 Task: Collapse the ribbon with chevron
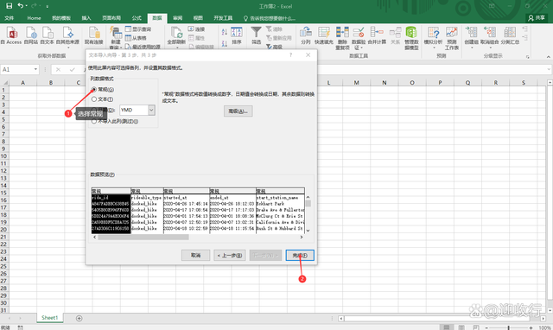tap(549, 56)
